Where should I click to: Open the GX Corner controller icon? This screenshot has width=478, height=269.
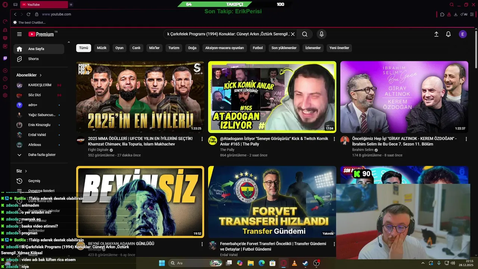click(x=15, y=4)
